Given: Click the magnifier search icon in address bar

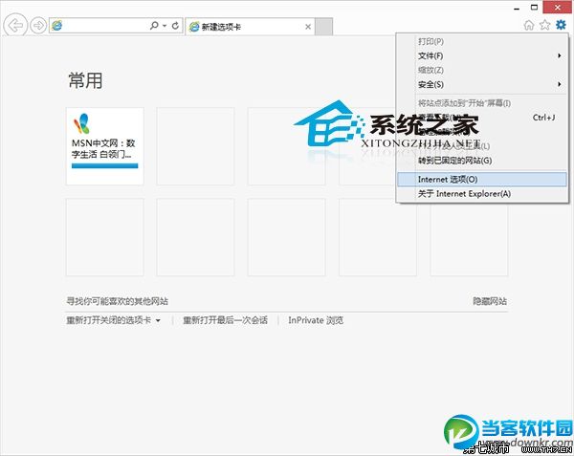Looking at the screenshot, I should (x=154, y=25).
